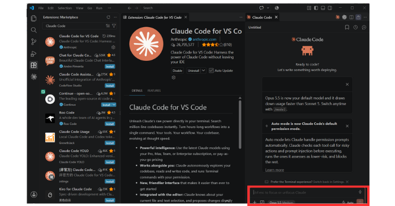The height and width of the screenshot is (206, 395).
Task: Open Customize Layout in title bar
Action: [x=309, y=8]
